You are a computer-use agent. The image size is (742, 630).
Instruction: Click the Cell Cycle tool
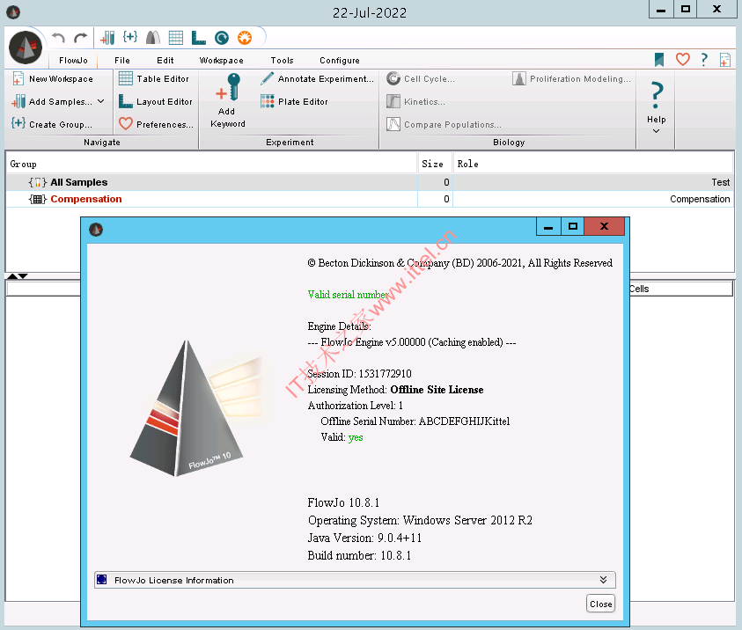(421, 79)
